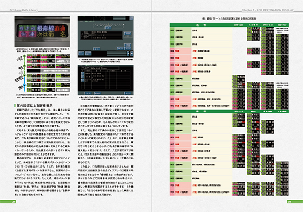303x212 pixels.
Task: Click row 024 at the table bottom
Action: click(x=201, y=192)
